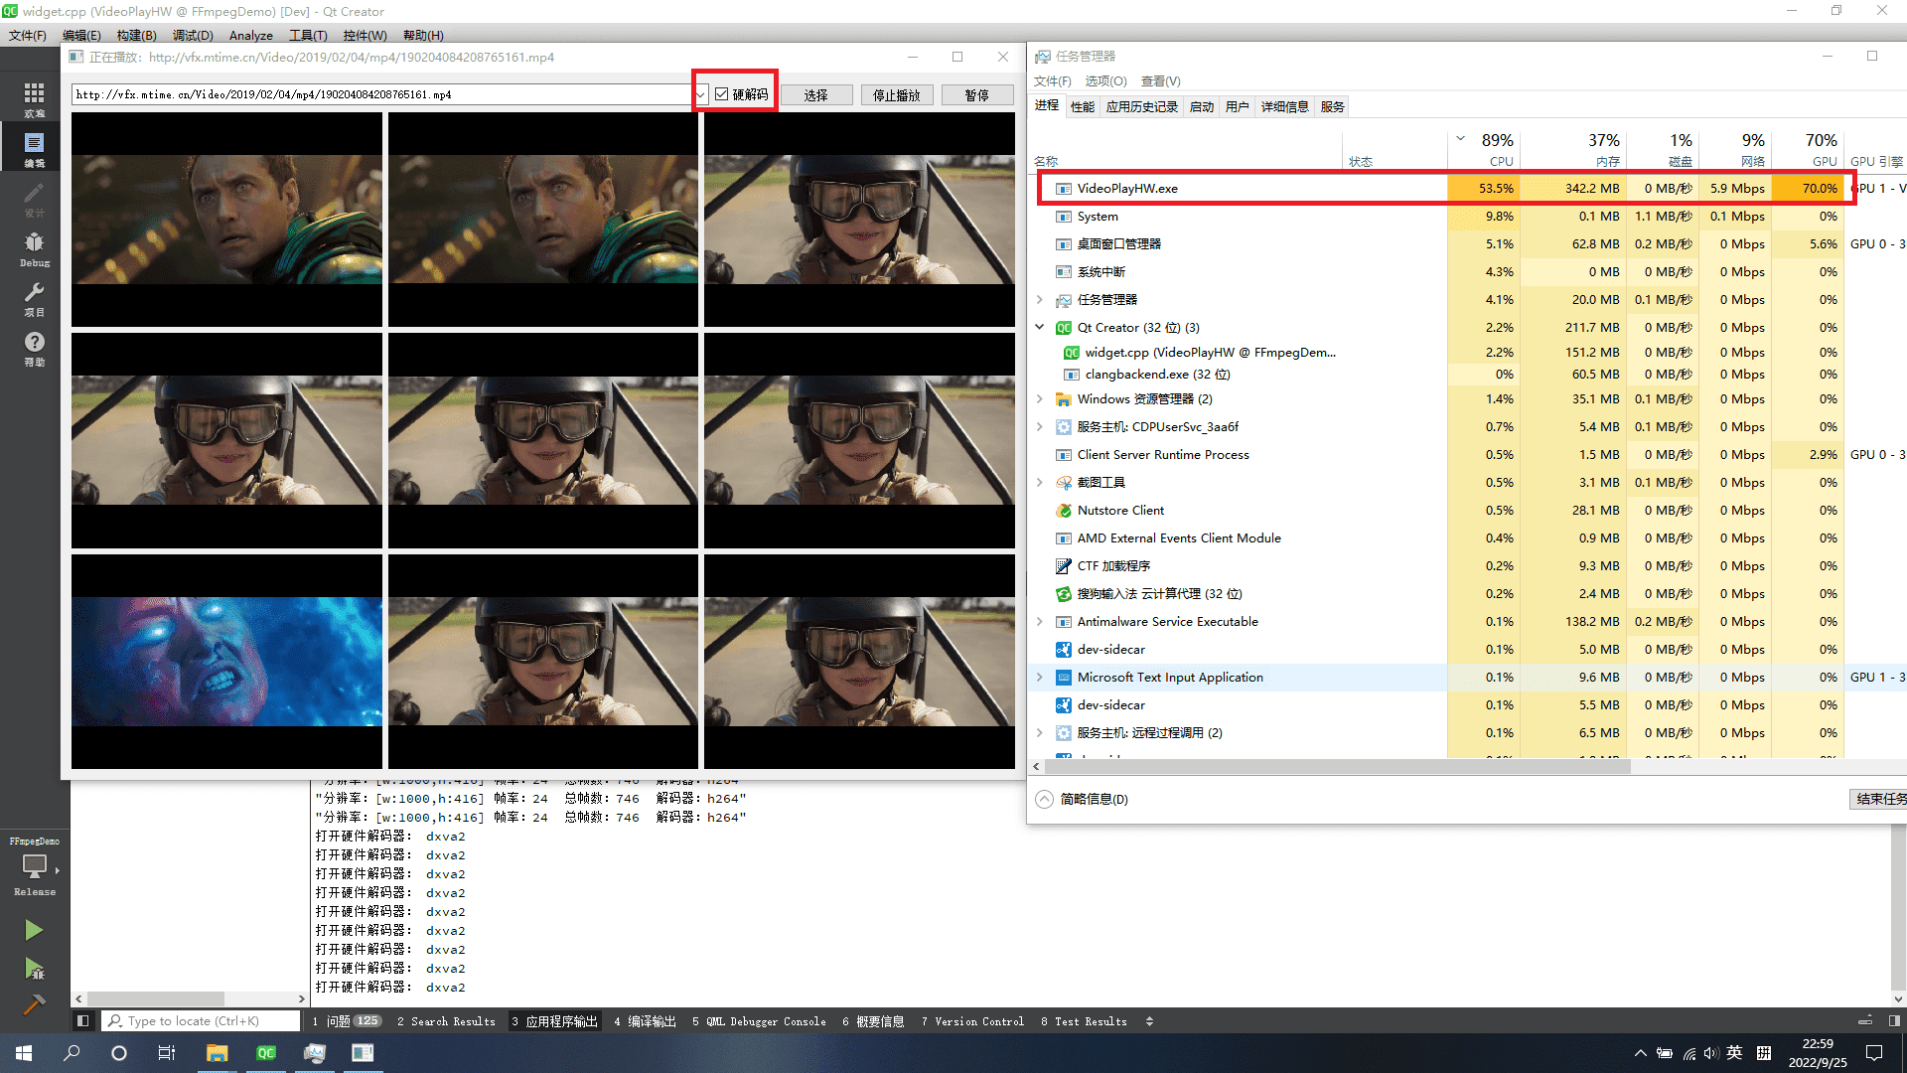Click the 选择 button in video player
Viewport: 1907px width, 1073px height.
pos(816,95)
